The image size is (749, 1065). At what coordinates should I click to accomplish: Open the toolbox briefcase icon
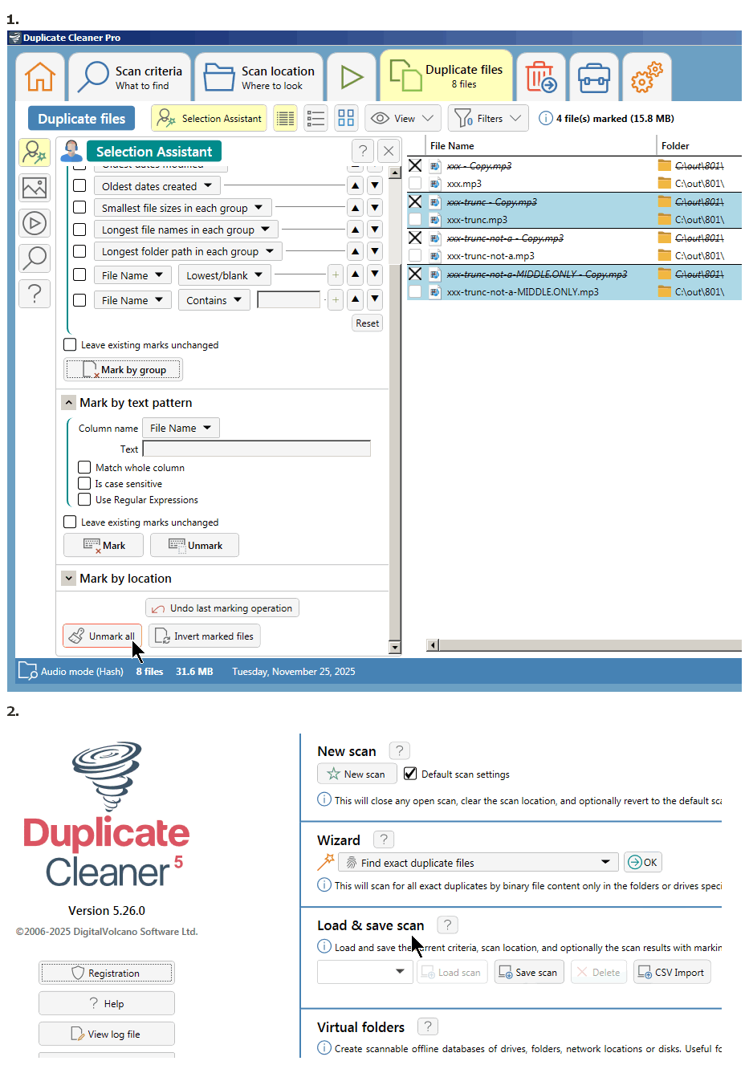tap(593, 78)
